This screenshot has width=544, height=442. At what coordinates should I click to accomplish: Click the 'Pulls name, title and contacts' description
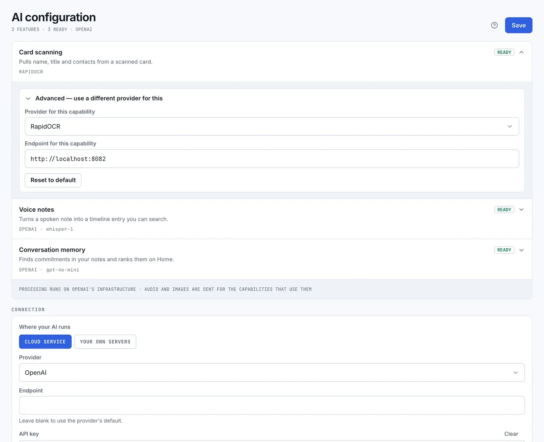[x=86, y=62]
